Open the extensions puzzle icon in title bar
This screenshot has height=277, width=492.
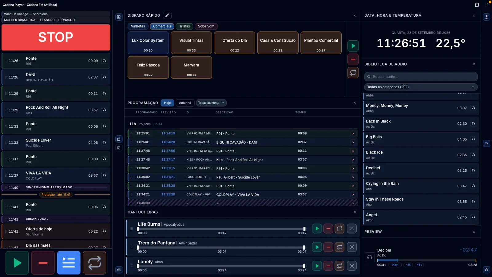[477, 5]
